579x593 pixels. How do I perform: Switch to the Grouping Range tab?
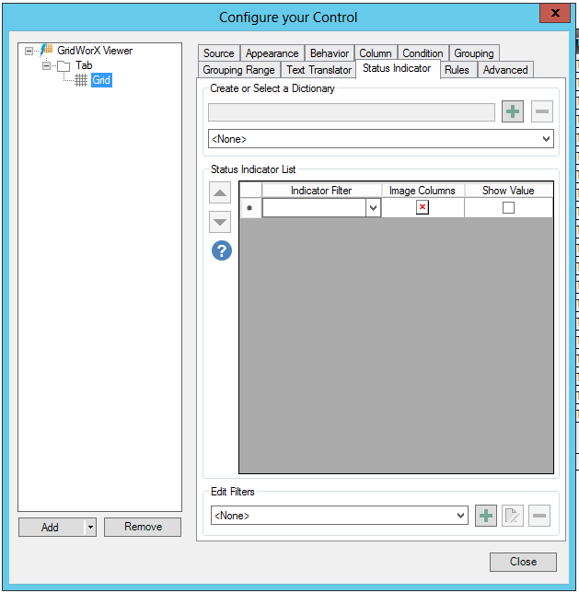(x=238, y=70)
